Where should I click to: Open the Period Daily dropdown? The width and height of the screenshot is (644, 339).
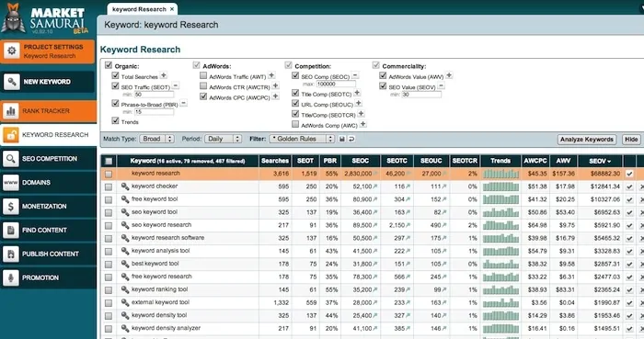pyautogui.click(x=223, y=139)
